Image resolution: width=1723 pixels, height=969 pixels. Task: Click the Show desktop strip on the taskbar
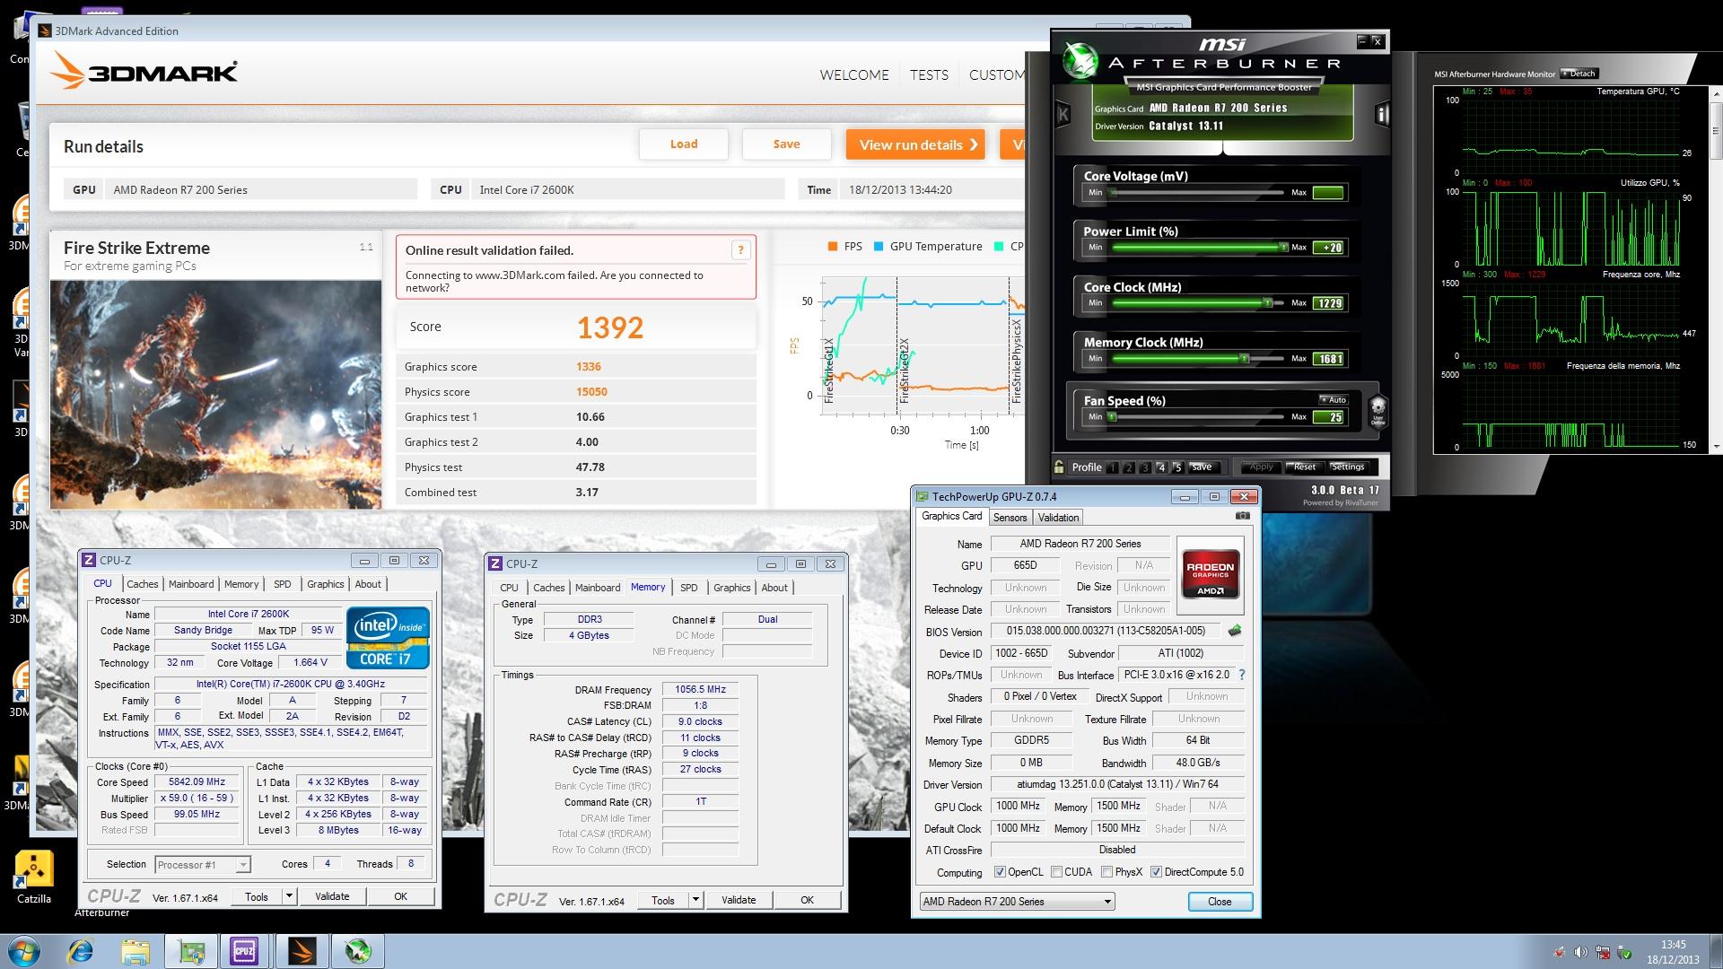1717,951
